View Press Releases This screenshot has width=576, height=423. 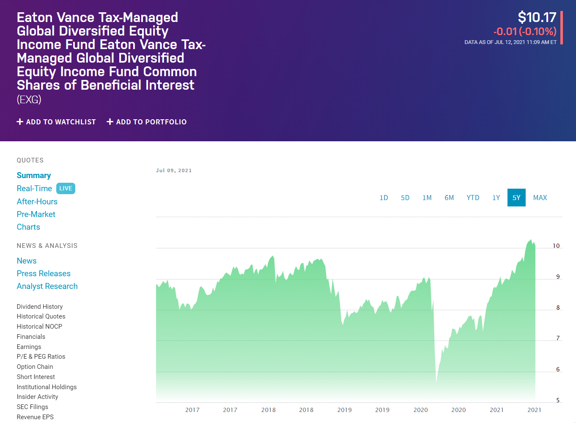[x=44, y=273]
